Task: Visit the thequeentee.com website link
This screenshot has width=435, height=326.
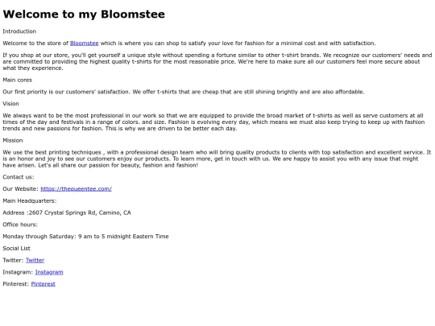Action: pos(76,189)
